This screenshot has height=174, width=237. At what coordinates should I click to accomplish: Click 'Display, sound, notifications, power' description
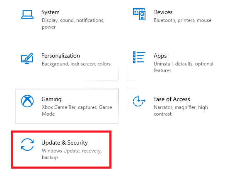point(73,24)
